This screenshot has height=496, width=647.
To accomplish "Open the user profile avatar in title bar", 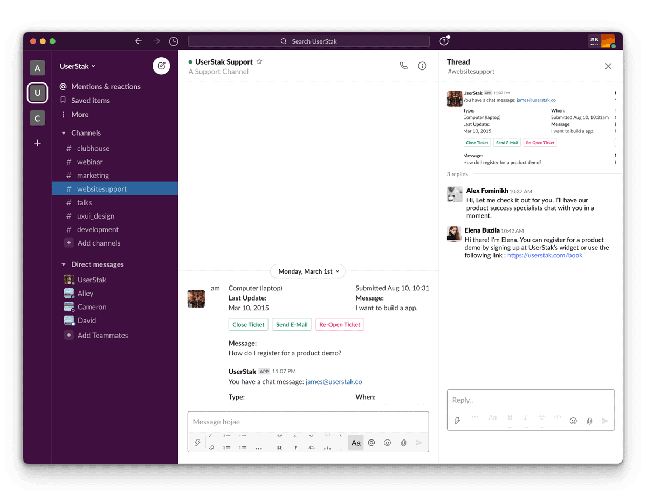I will click(608, 41).
